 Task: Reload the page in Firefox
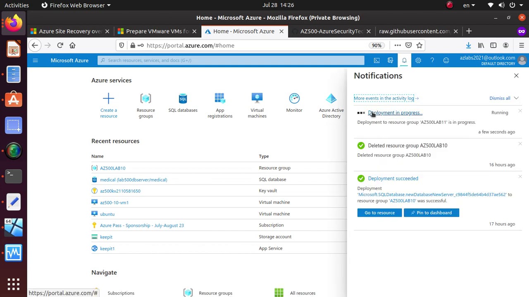[x=60, y=45]
